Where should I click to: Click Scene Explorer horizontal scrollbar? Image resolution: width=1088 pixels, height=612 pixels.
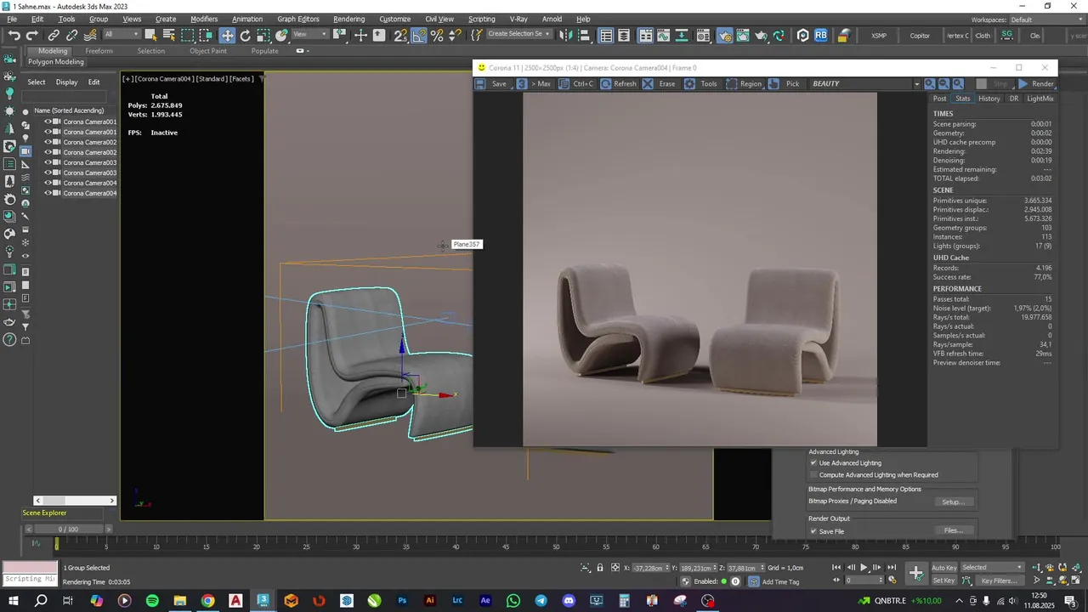pos(74,501)
